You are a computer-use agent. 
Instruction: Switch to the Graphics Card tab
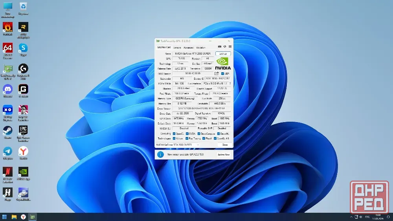[x=163, y=47]
